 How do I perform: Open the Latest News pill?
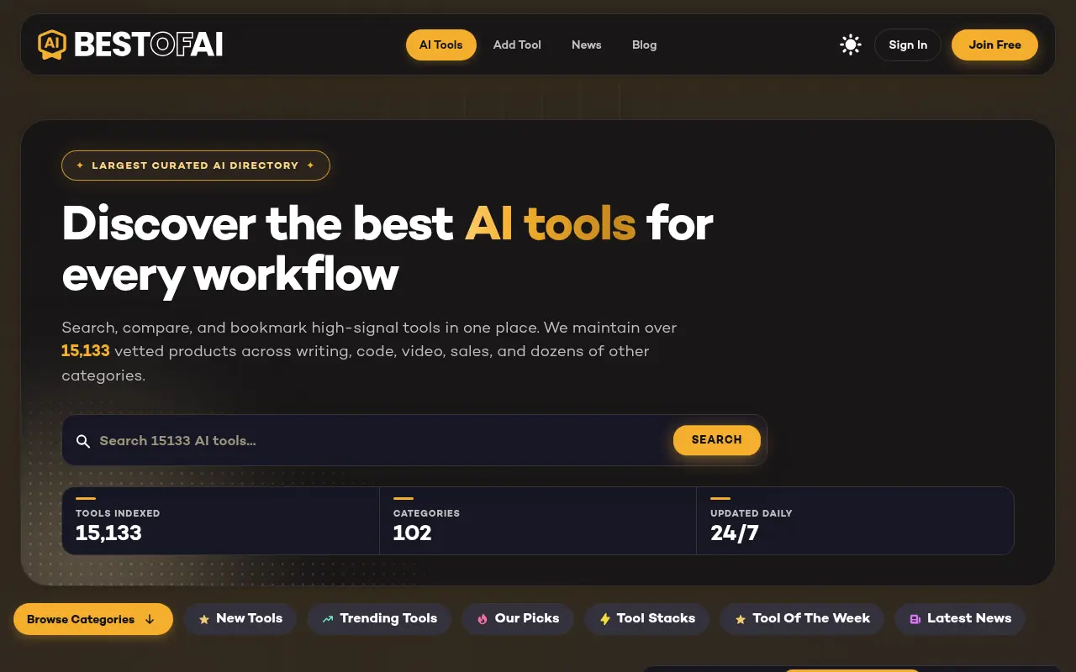(x=960, y=619)
